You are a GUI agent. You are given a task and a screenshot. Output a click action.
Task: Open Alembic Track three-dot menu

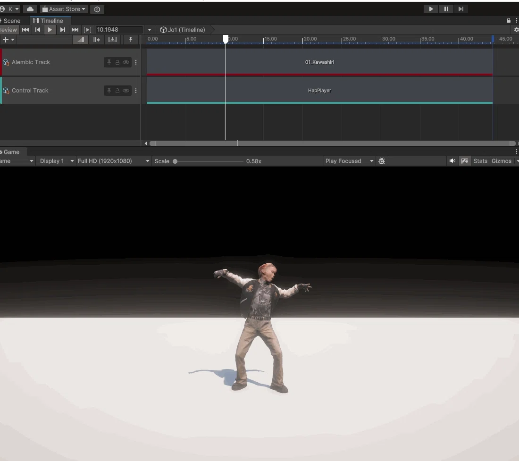(x=136, y=62)
